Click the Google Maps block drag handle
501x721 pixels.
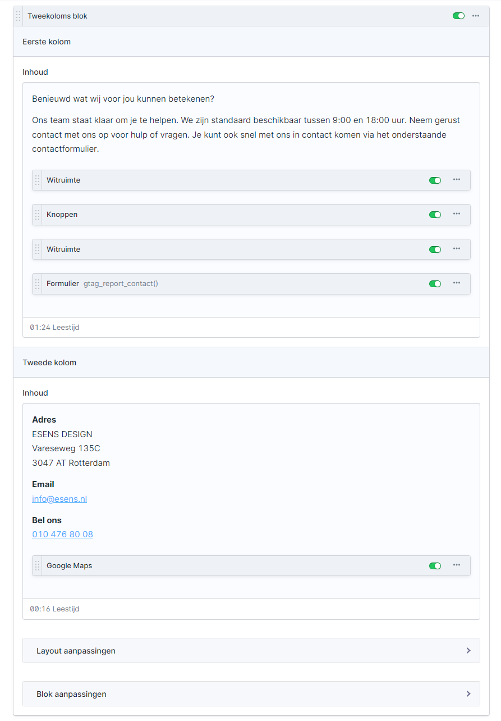pos(37,566)
